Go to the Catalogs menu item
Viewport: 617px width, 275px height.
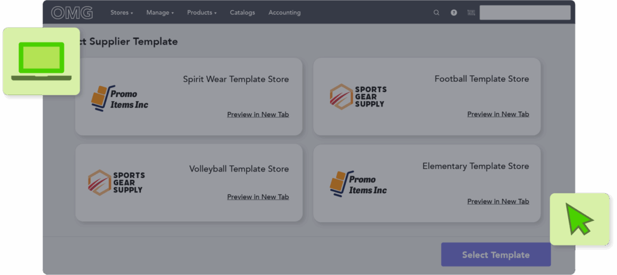pos(242,13)
